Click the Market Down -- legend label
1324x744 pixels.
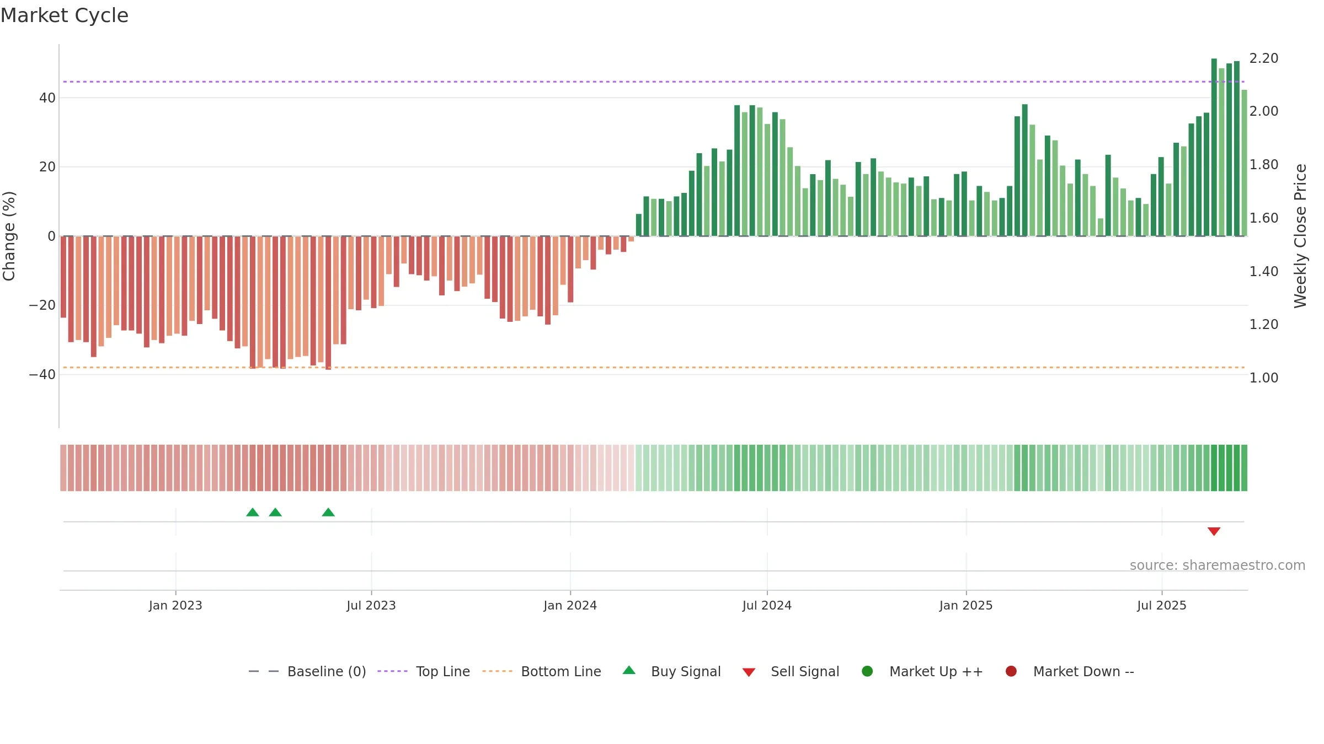click(1083, 671)
